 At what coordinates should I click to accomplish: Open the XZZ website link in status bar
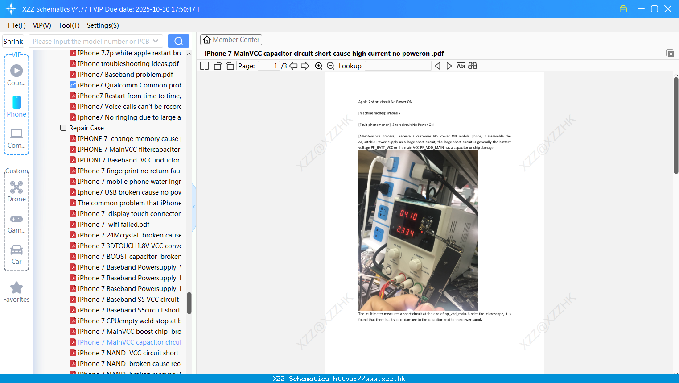pos(369,379)
